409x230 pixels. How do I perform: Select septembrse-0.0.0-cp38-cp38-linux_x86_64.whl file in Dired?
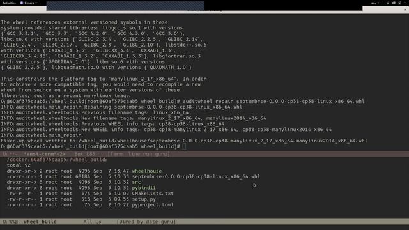click(196, 176)
